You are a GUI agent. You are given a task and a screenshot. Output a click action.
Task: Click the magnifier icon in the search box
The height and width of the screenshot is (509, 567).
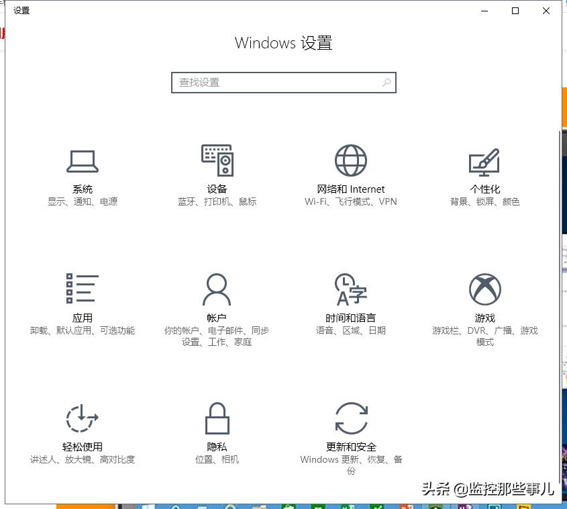386,82
